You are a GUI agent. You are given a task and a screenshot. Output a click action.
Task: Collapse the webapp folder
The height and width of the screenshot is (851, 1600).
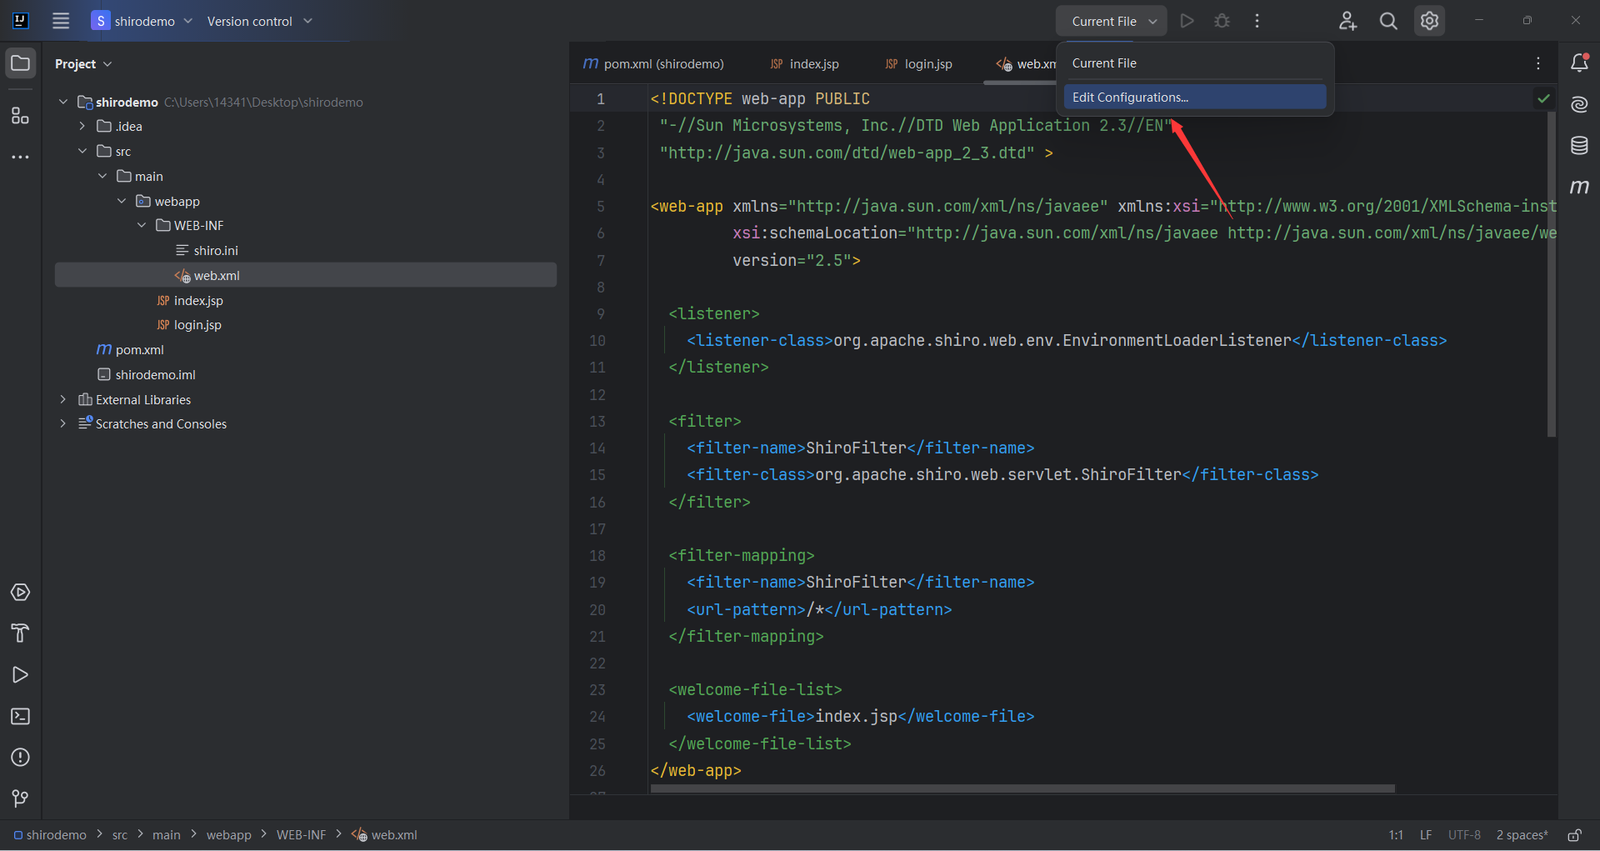pos(122,201)
